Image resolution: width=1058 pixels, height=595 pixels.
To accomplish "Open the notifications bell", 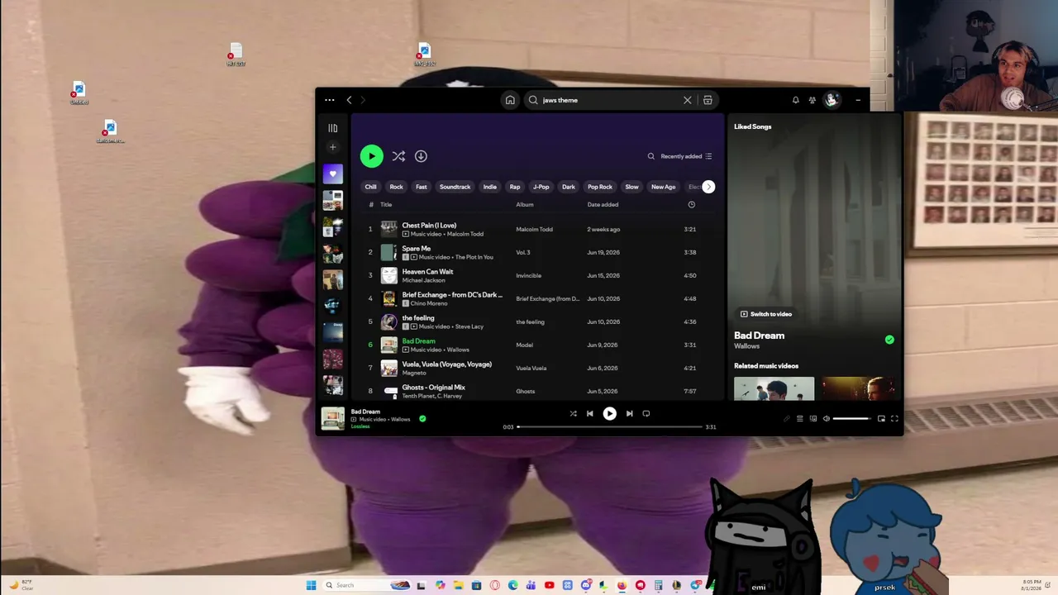I will coord(796,100).
